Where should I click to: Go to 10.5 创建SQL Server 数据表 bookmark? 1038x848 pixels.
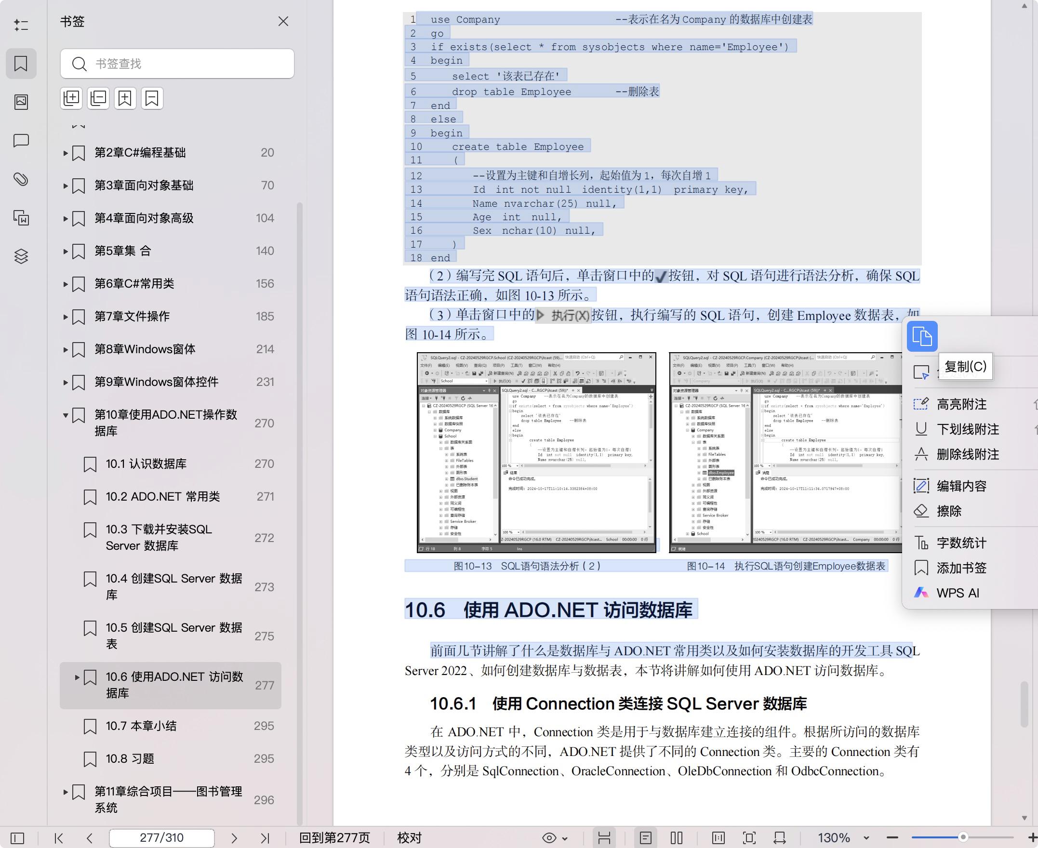[x=170, y=636]
